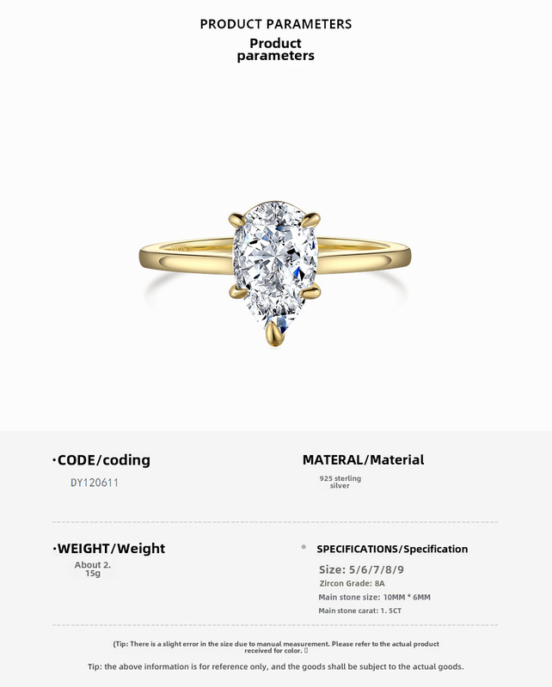
Task: Click the gold ring band left side
Action: [x=187, y=256]
